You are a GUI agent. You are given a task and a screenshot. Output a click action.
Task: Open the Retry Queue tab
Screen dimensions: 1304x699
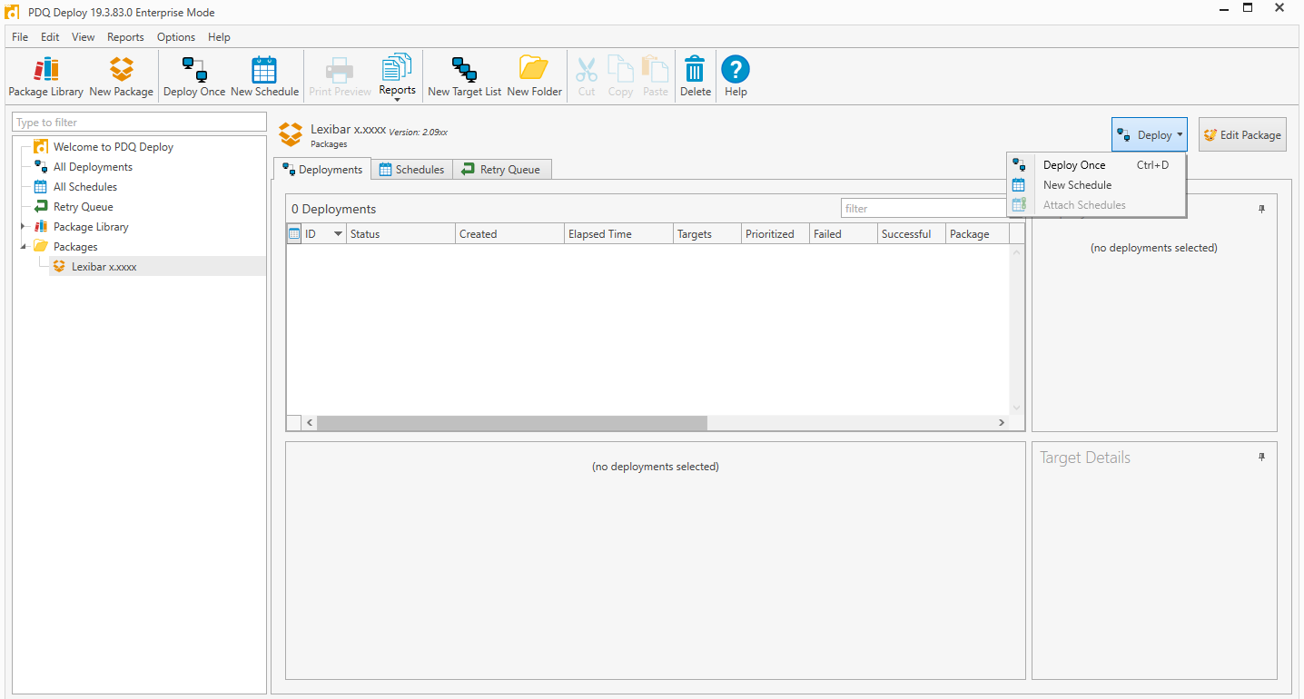501,170
